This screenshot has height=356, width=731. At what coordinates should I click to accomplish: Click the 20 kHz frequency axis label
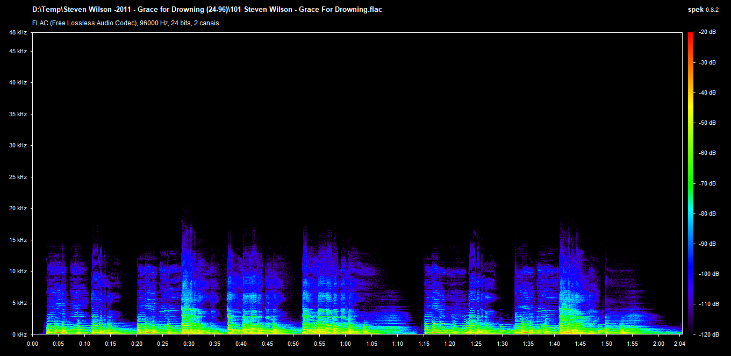18,209
